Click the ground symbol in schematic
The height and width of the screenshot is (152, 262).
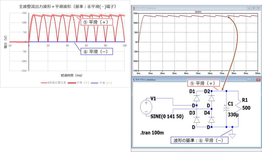232,136
